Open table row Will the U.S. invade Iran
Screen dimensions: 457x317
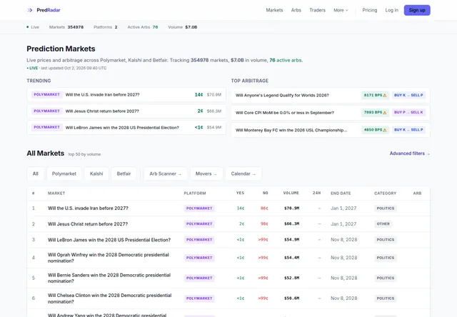(x=228, y=208)
